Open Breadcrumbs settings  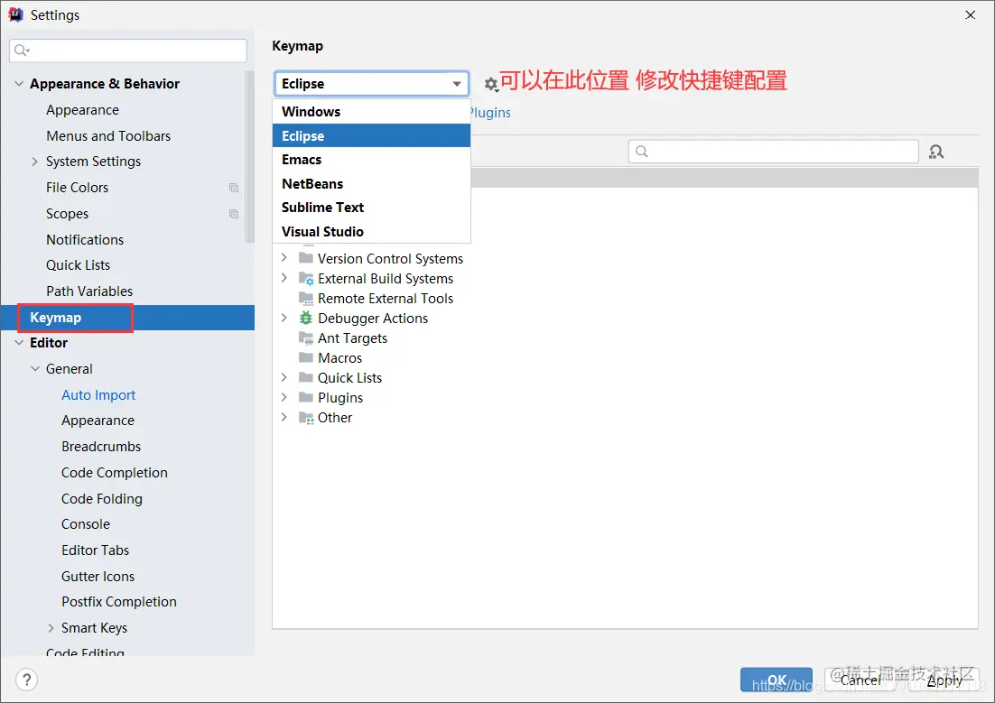(x=101, y=447)
